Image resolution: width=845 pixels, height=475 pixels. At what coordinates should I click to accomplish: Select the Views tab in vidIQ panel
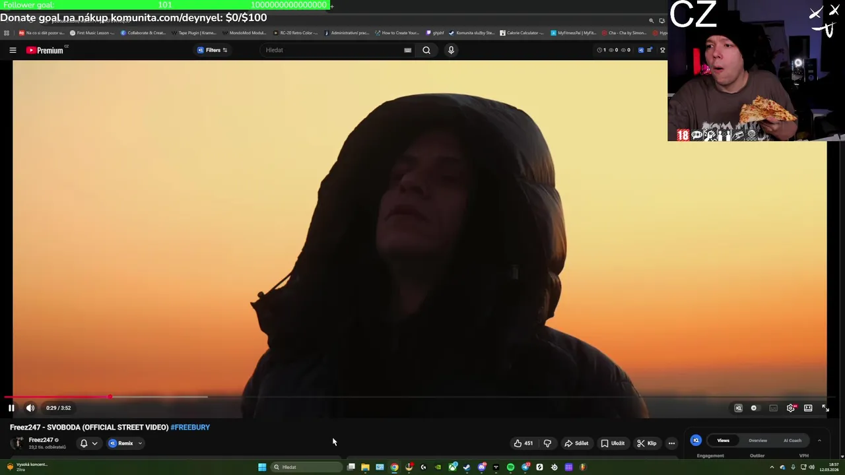[724, 441]
